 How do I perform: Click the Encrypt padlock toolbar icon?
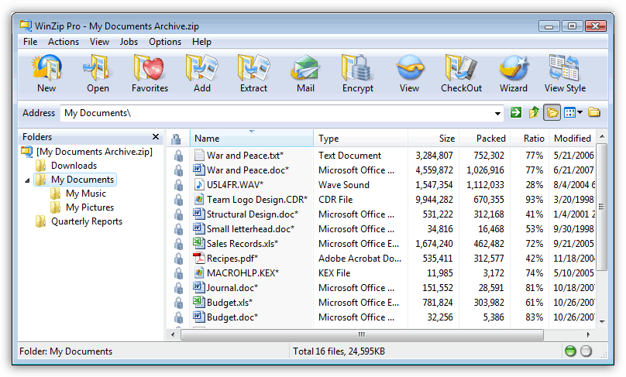pyautogui.click(x=357, y=67)
